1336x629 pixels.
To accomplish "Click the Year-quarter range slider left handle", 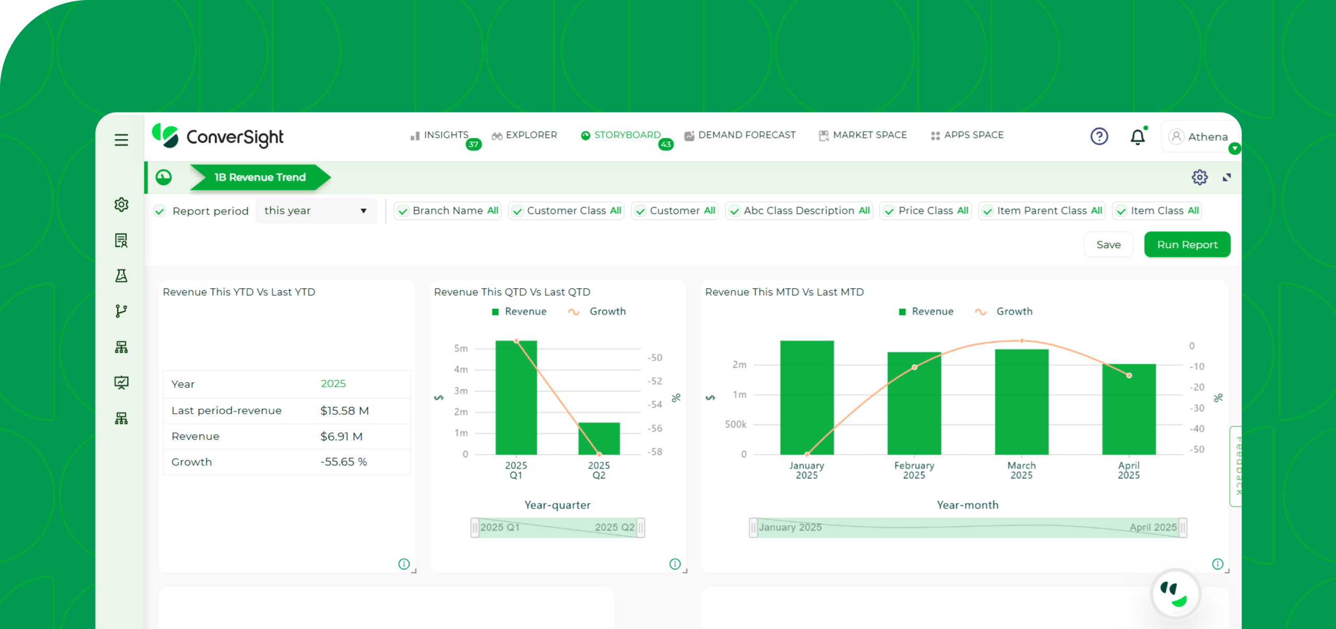I will point(474,527).
